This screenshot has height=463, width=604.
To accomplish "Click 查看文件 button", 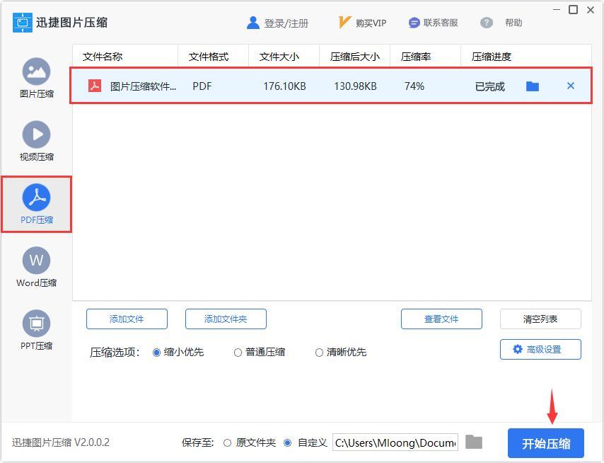I will pyautogui.click(x=441, y=319).
